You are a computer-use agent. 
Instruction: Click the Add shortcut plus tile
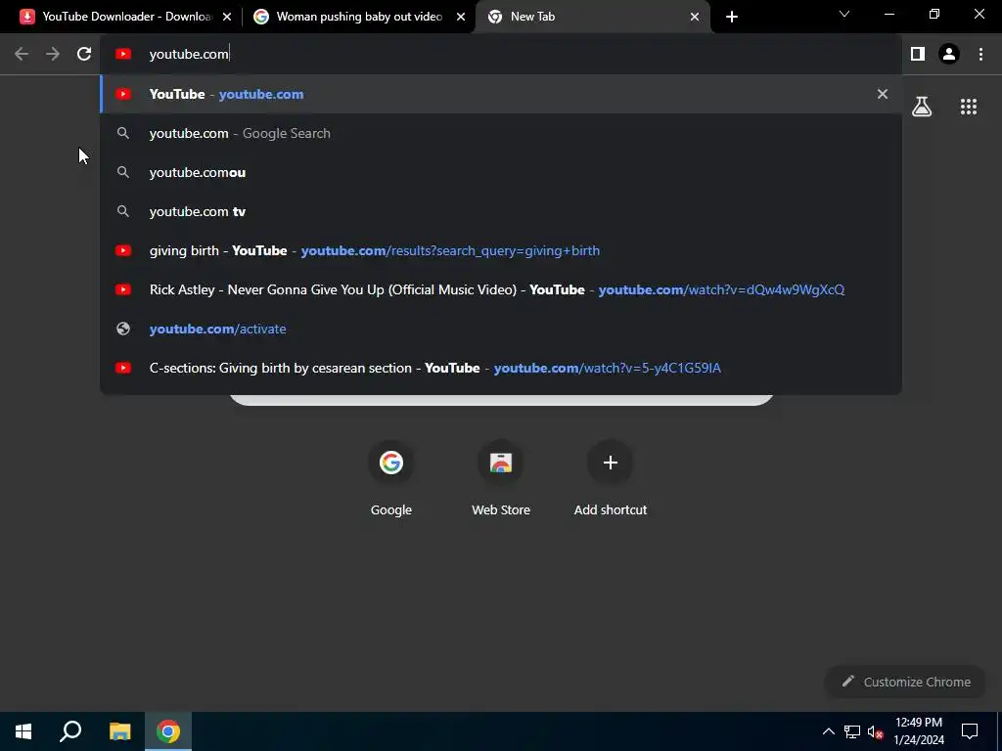pyautogui.click(x=611, y=477)
